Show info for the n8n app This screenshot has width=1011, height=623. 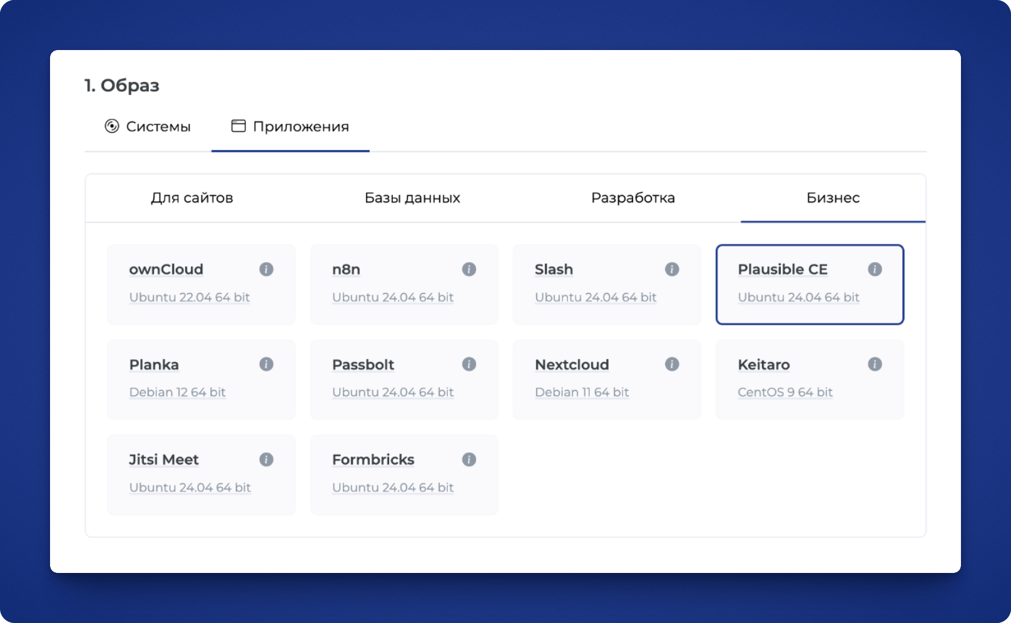point(469,269)
